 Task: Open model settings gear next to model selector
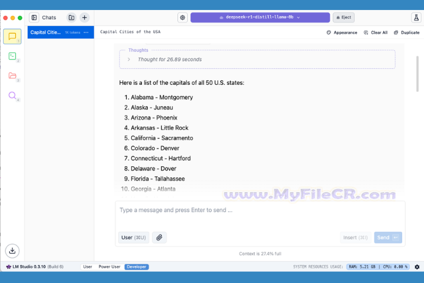coord(183,18)
